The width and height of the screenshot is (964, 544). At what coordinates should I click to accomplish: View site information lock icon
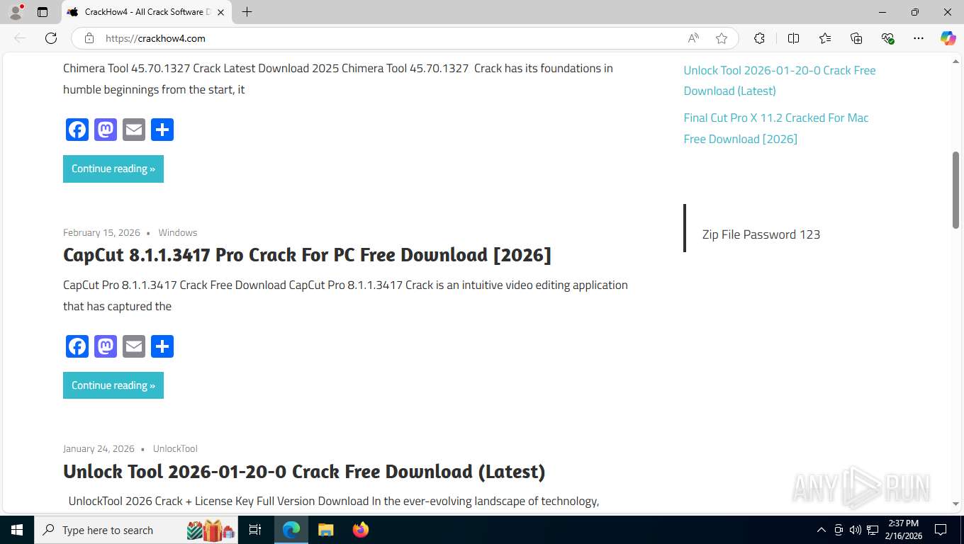tap(89, 38)
